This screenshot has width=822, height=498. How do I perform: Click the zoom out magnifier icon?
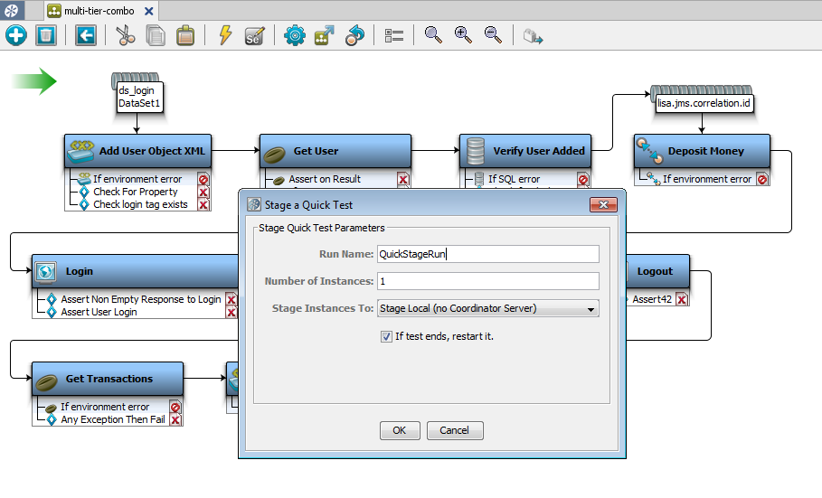click(493, 35)
